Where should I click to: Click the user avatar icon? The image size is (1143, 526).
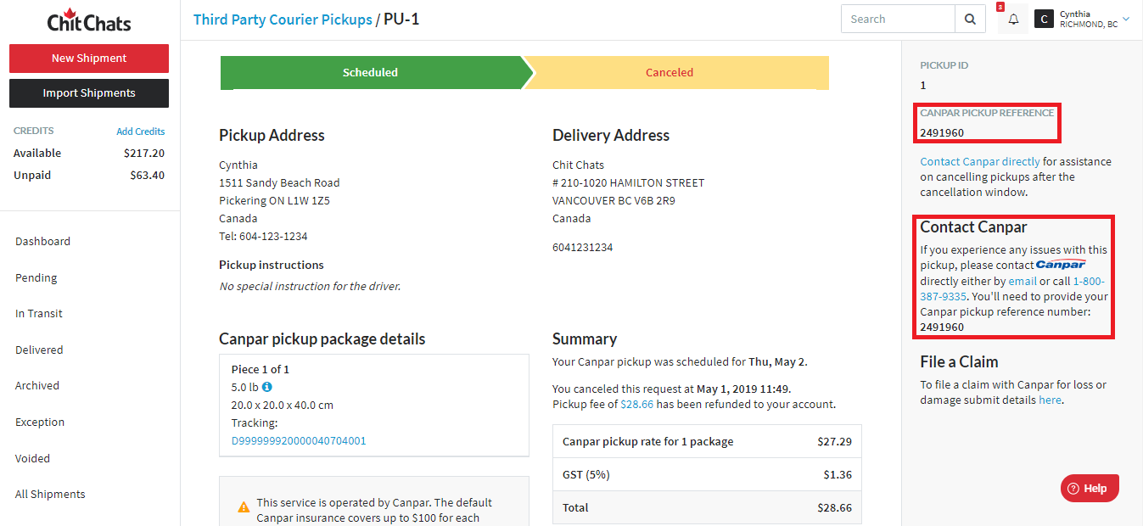click(x=1045, y=20)
